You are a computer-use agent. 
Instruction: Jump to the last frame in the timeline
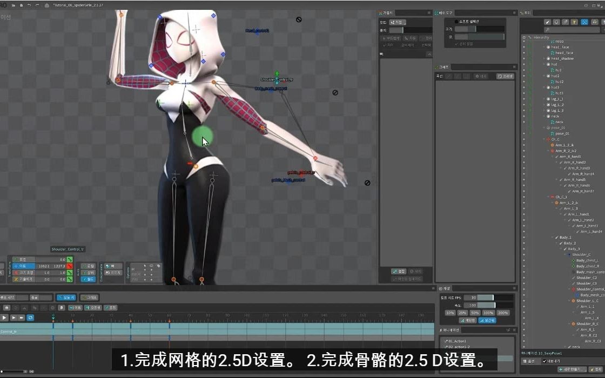click(x=22, y=318)
